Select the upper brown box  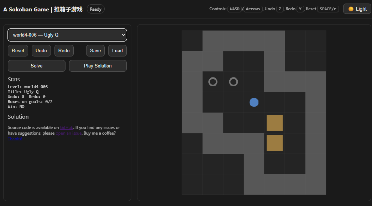[x=274, y=123]
